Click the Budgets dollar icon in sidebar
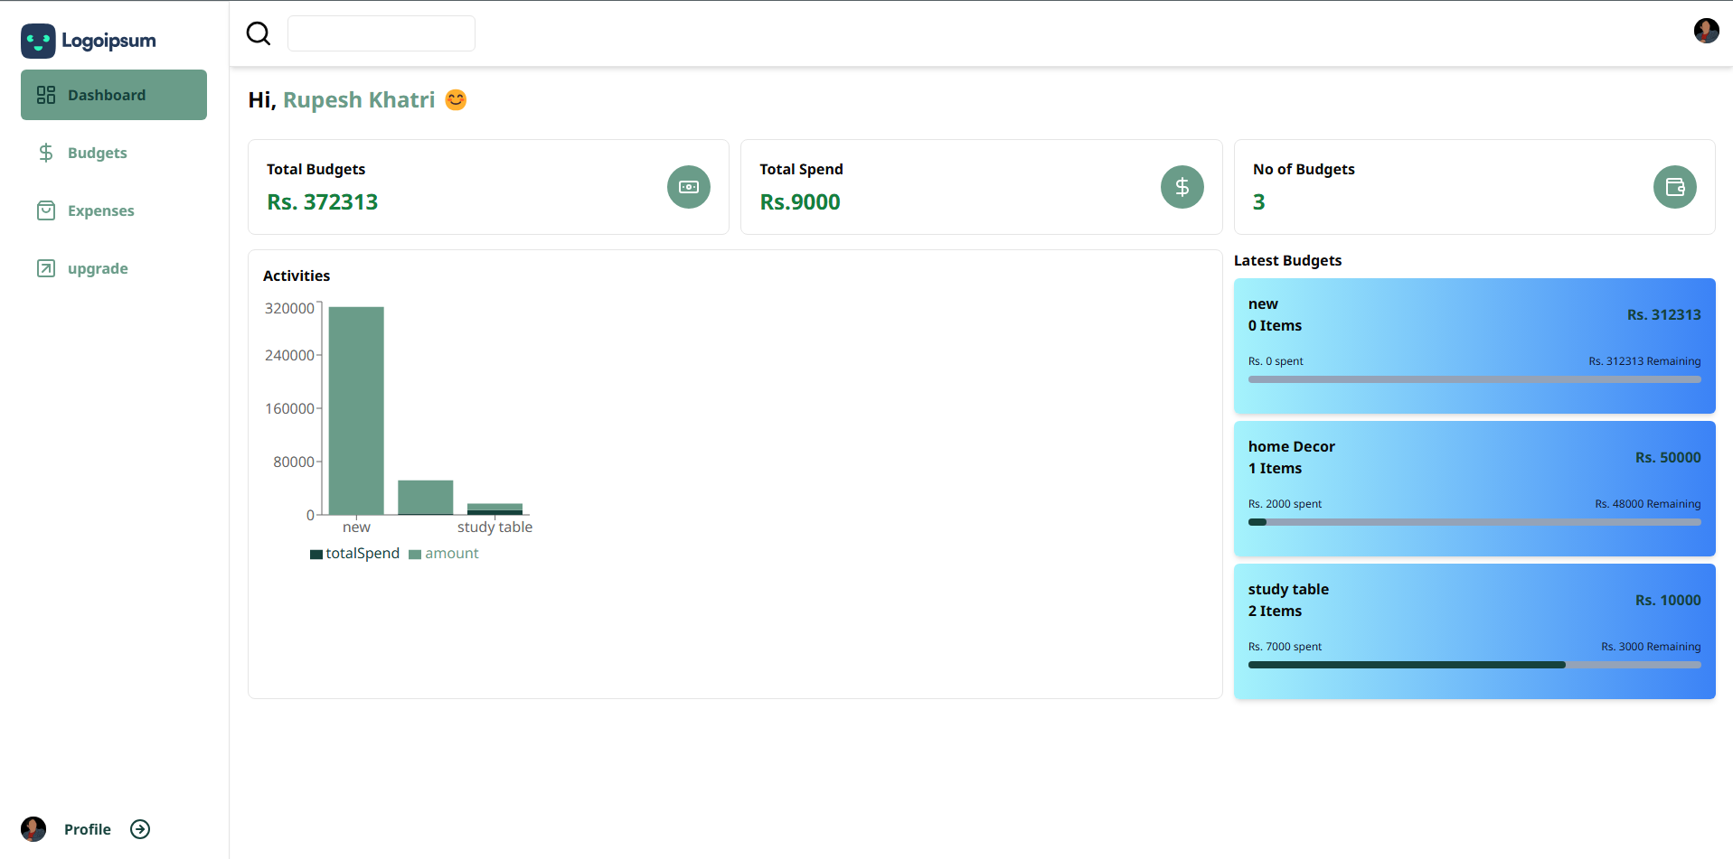Viewport: 1733px width, 859px height. coord(46,153)
